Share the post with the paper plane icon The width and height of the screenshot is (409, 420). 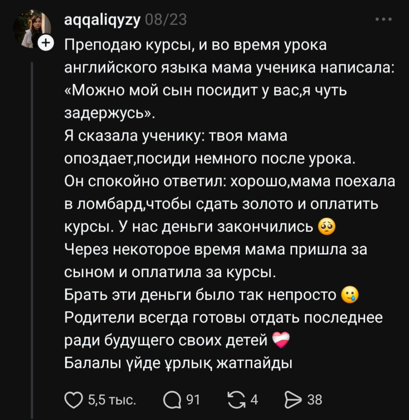point(292,399)
